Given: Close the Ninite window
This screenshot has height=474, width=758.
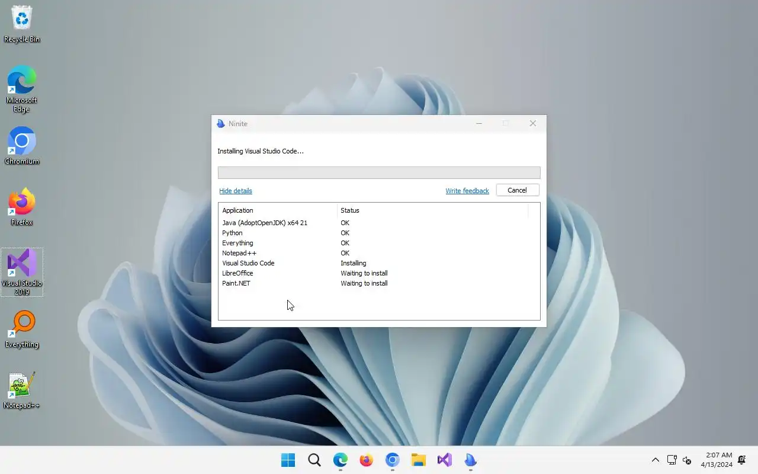Looking at the screenshot, I should [532, 123].
